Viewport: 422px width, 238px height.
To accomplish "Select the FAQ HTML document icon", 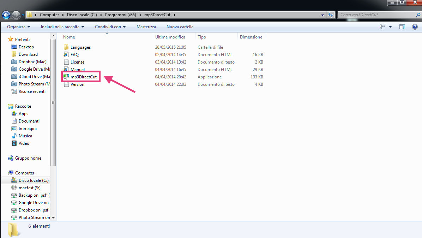I will click(66, 55).
